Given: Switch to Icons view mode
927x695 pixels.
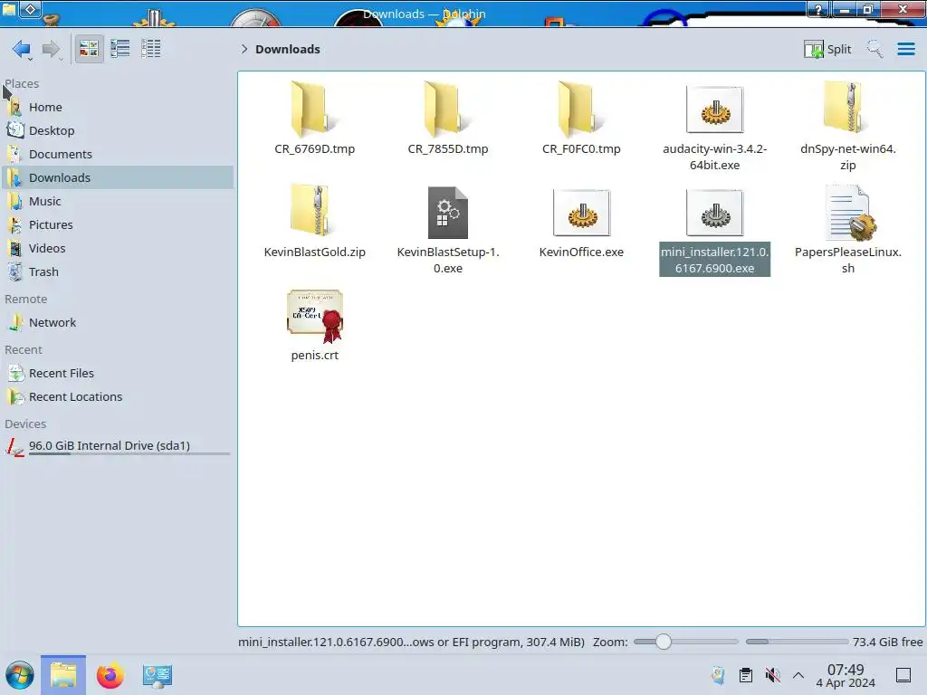Looking at the screenshot, I should [x=89, y=49].
